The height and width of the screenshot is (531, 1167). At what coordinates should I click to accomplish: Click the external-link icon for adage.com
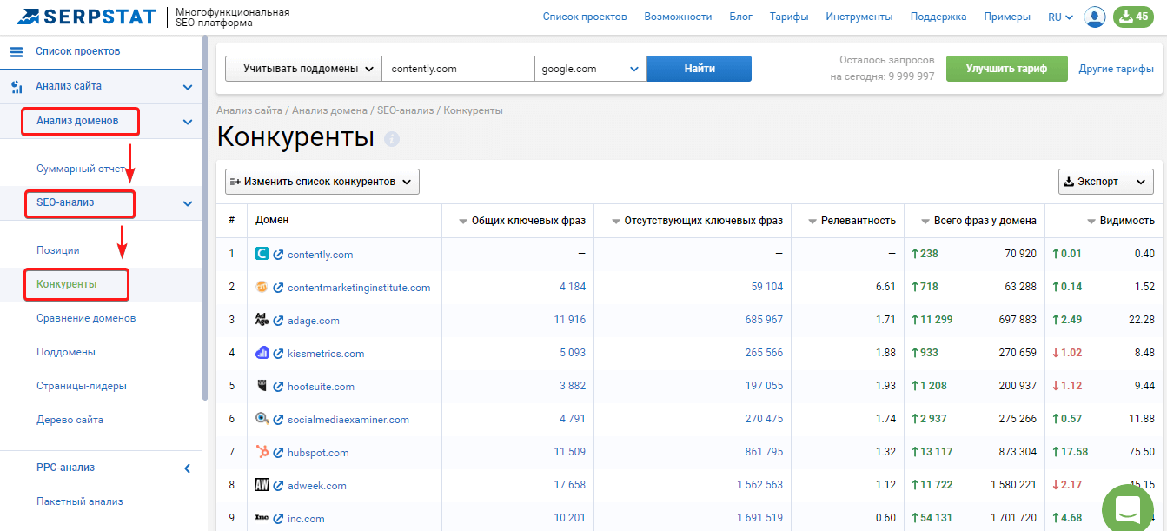(279, 321)
